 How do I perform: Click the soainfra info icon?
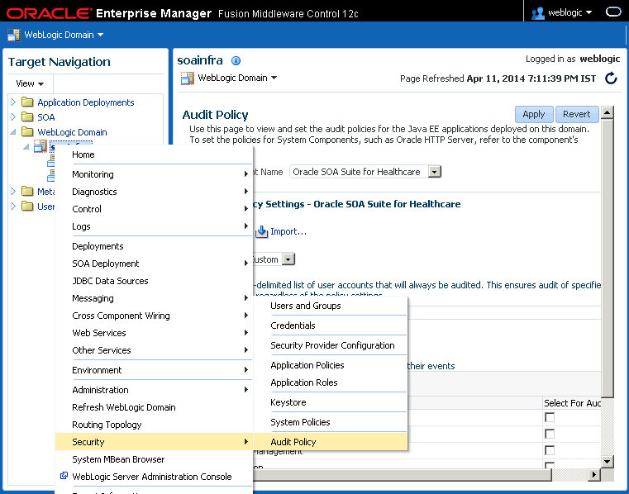click(236, 60)
